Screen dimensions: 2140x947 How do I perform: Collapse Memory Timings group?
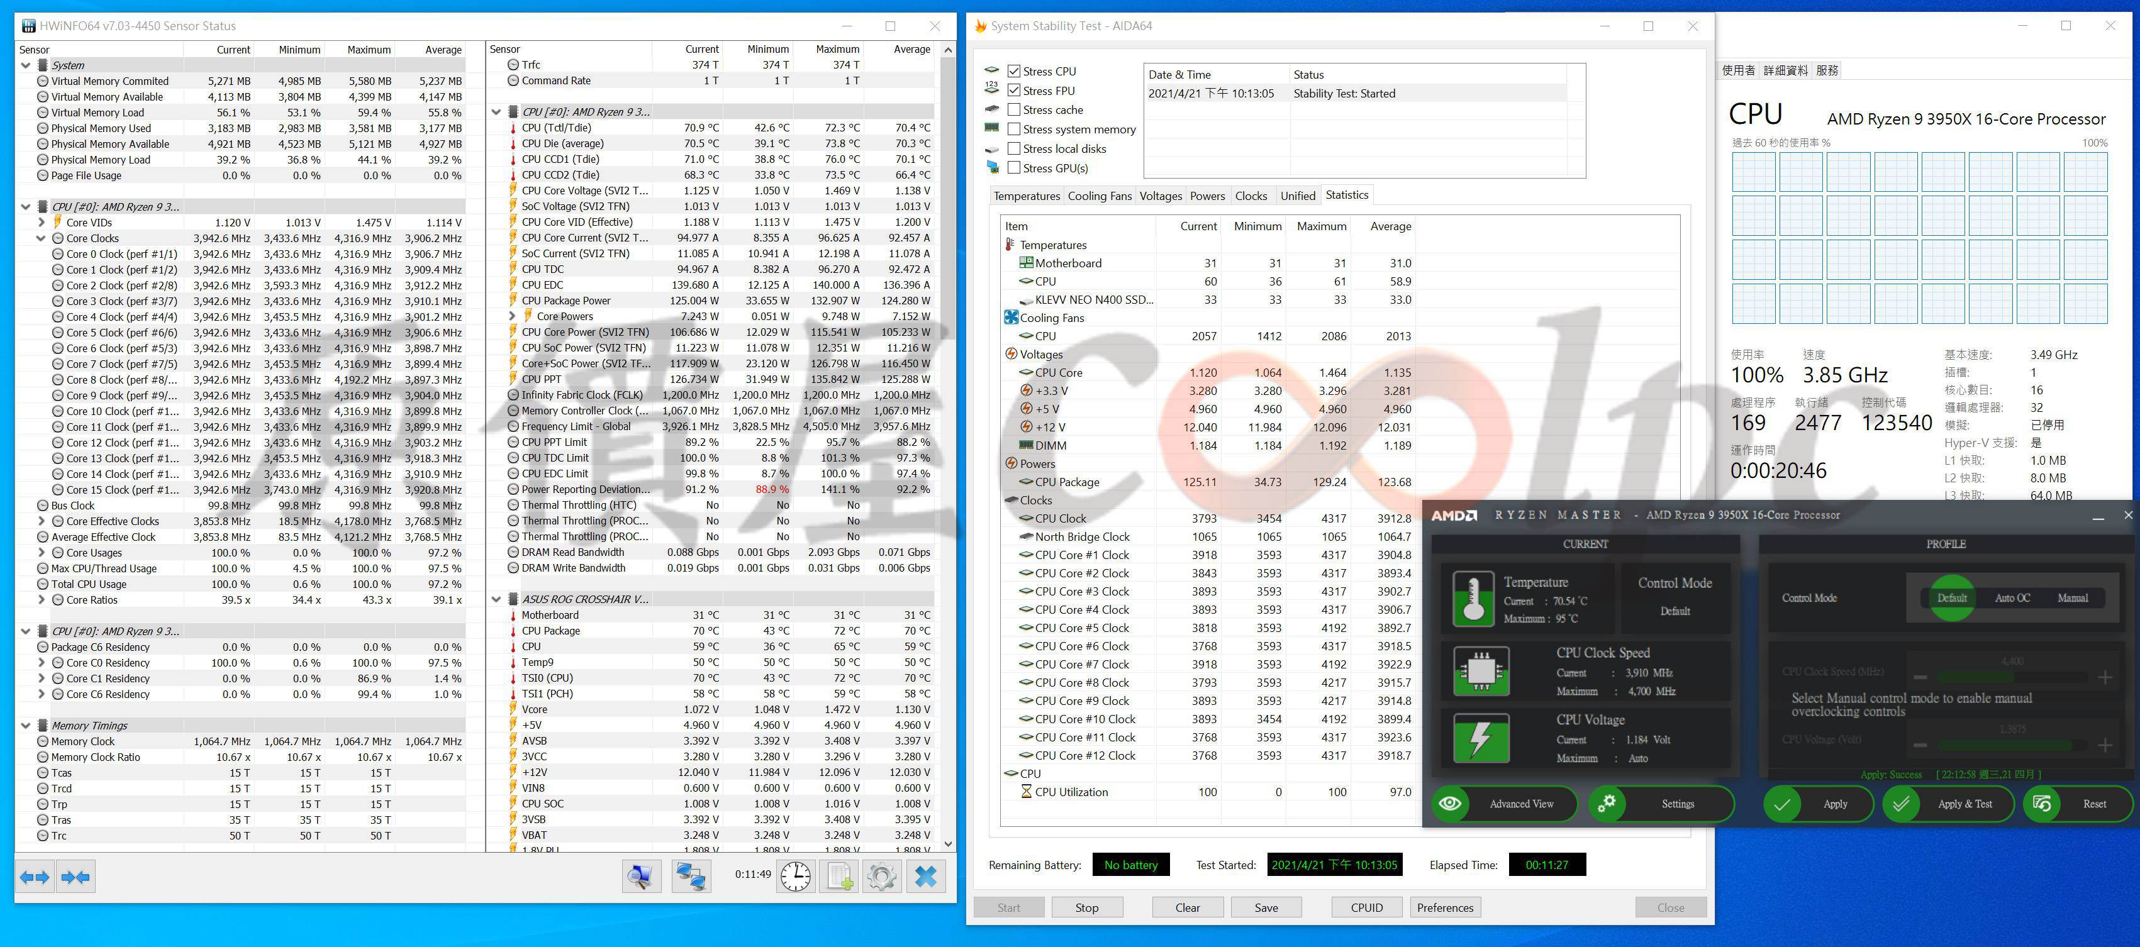coord(26,725)
